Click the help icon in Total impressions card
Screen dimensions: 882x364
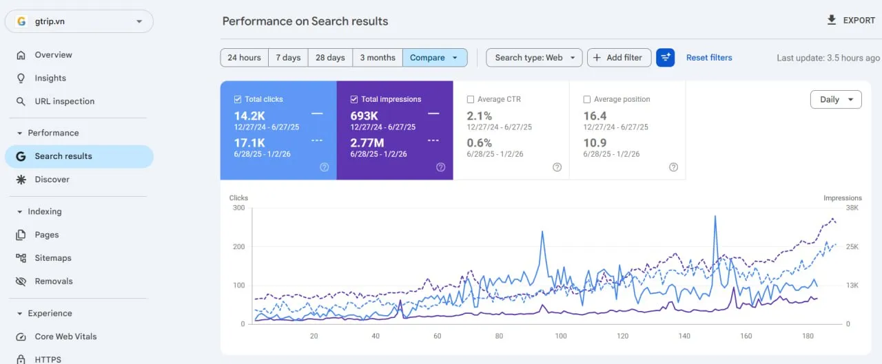pos(441,167)
